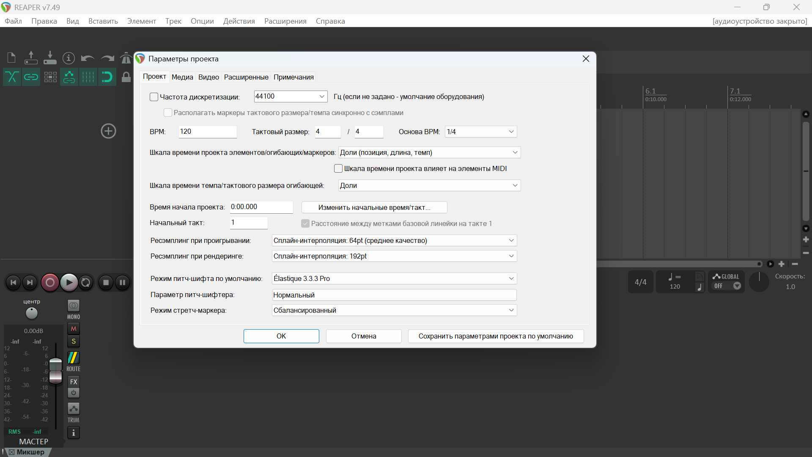The image size is (812, 457).
Task: Switch to the Медиа tab
Action: click(x=182, y=77)
